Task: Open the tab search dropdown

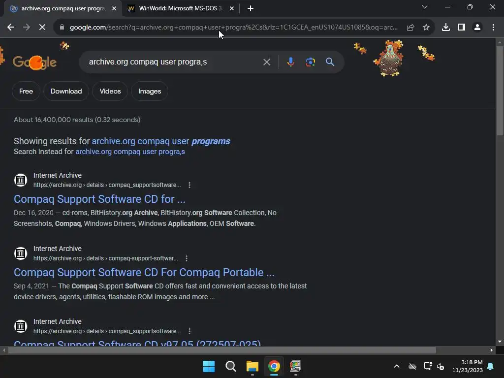Action: click(x=425, y=7)
